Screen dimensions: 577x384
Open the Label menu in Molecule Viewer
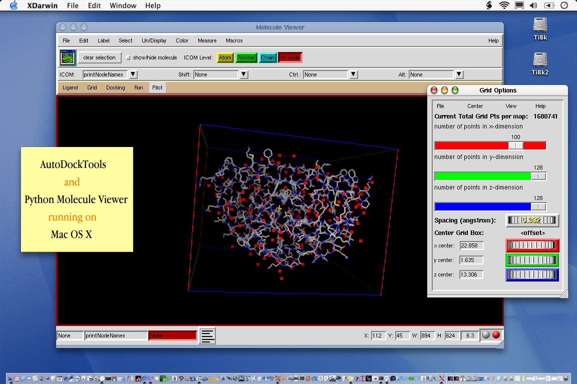click(103, 41)
